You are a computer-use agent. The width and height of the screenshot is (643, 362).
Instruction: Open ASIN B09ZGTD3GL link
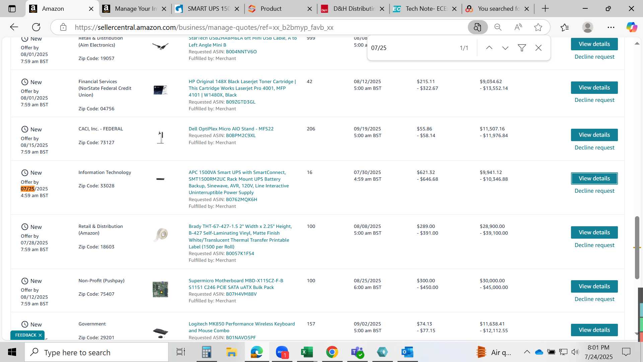pyautogui.click(x=240, y=102)
